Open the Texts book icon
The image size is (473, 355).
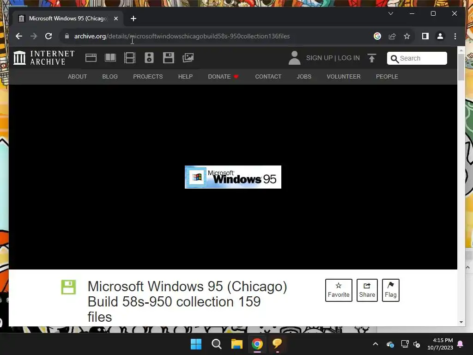110,58
